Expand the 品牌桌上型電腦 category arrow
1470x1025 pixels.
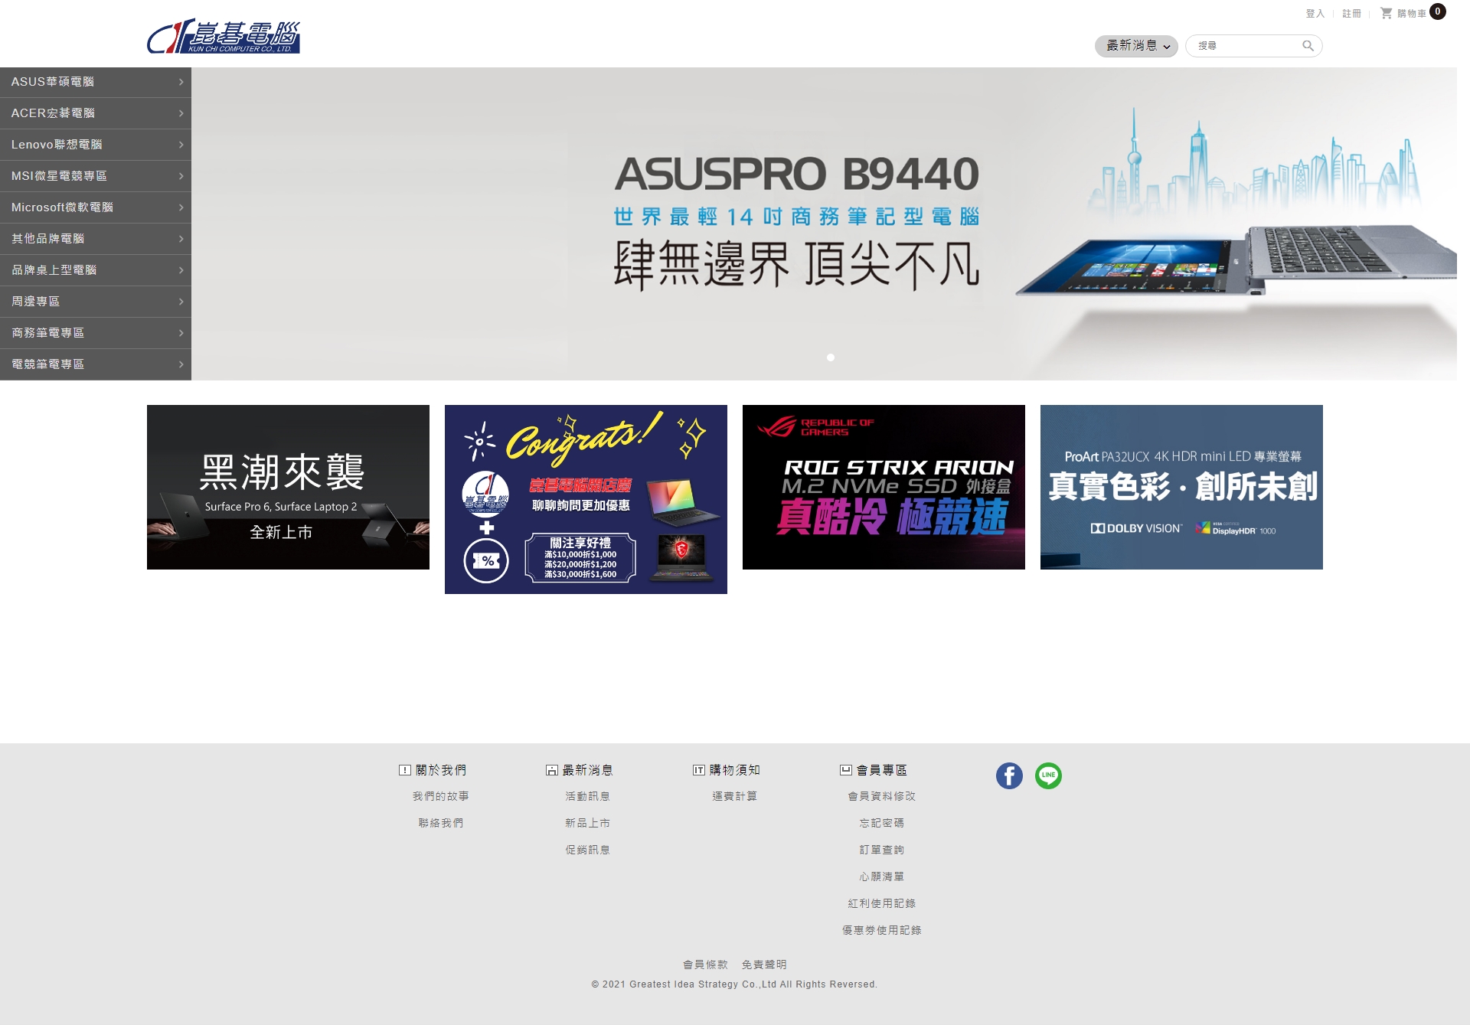[x=181, y=270]
